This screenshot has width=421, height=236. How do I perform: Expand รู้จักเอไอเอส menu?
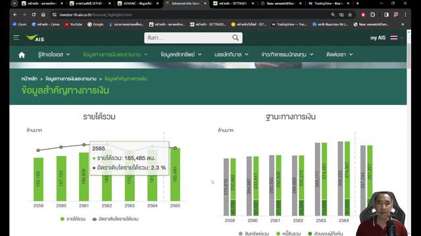pyautogui.click(x=54, y=54)
